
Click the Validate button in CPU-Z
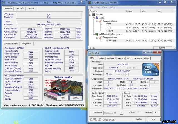coord(139,120)
